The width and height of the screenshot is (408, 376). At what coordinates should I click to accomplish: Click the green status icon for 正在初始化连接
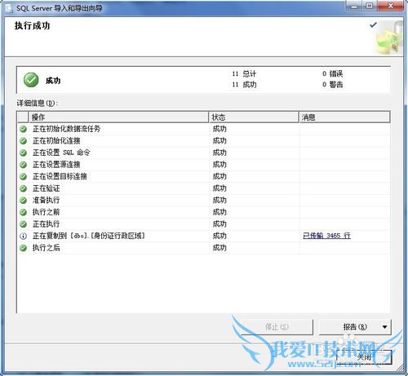24,141
